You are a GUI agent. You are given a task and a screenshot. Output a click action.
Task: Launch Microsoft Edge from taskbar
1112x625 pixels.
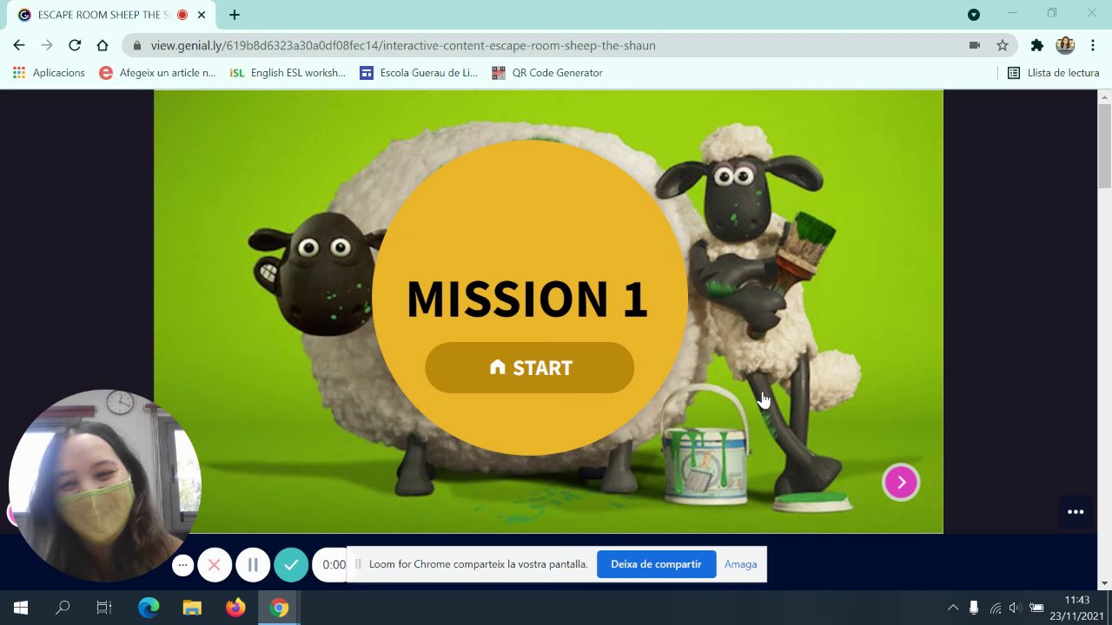point(149,608)
